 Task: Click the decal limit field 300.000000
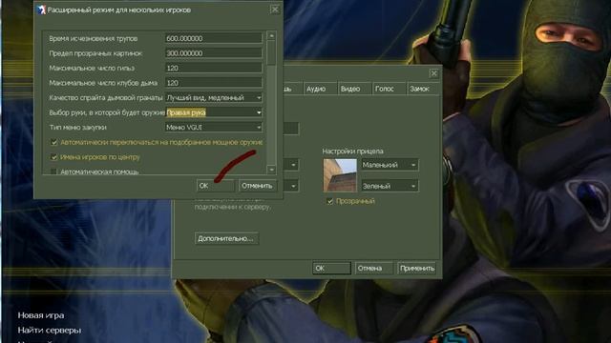214,53
